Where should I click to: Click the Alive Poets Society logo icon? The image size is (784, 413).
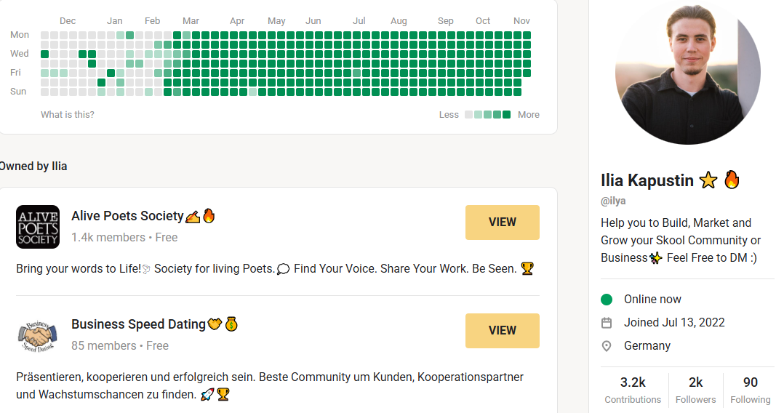pos(38,227)
